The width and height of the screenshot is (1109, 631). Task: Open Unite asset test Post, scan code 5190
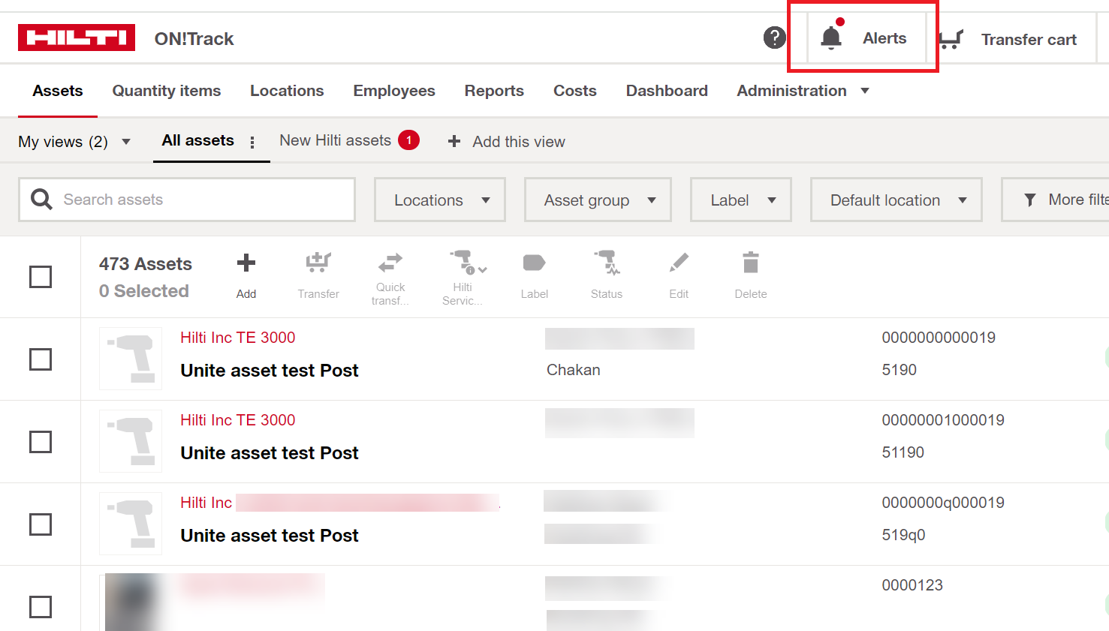tap(270, 371)
